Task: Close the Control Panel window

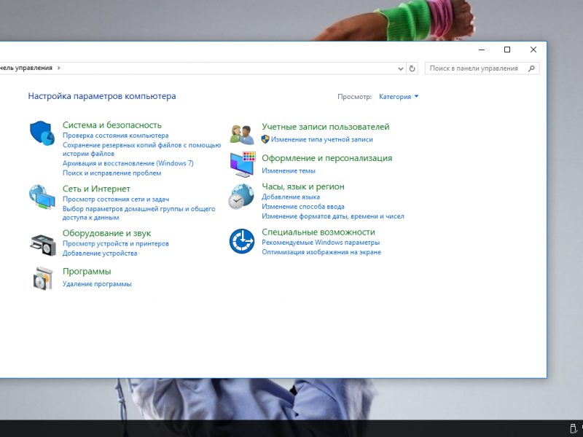Action: click(533, 50)
